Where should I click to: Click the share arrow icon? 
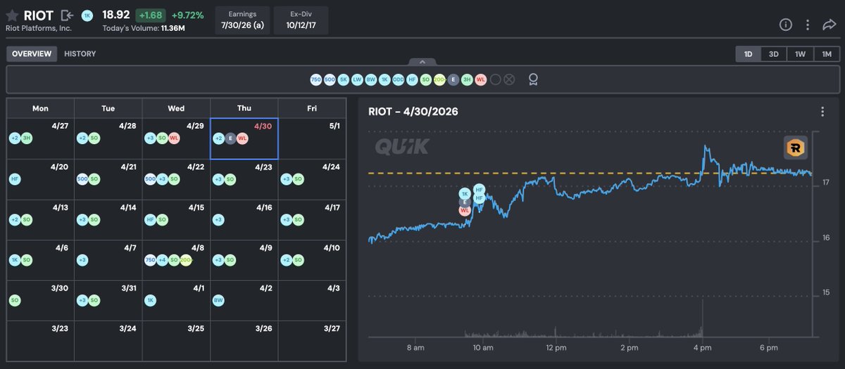pos(829,25)
